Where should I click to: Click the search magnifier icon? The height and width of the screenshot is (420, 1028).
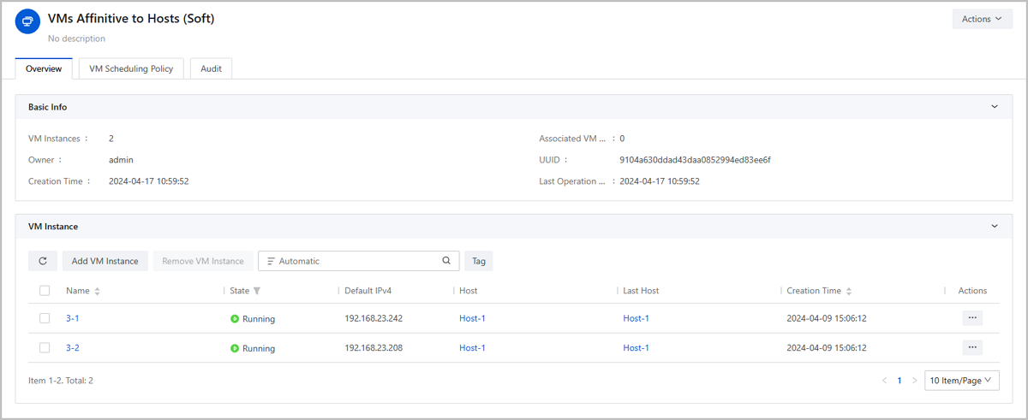446,261
